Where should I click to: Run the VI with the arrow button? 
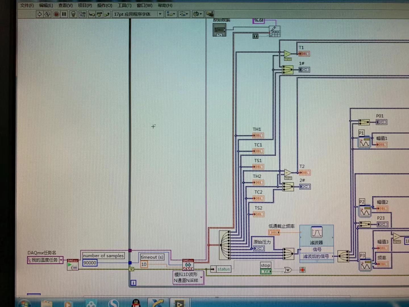click(39, 14)
